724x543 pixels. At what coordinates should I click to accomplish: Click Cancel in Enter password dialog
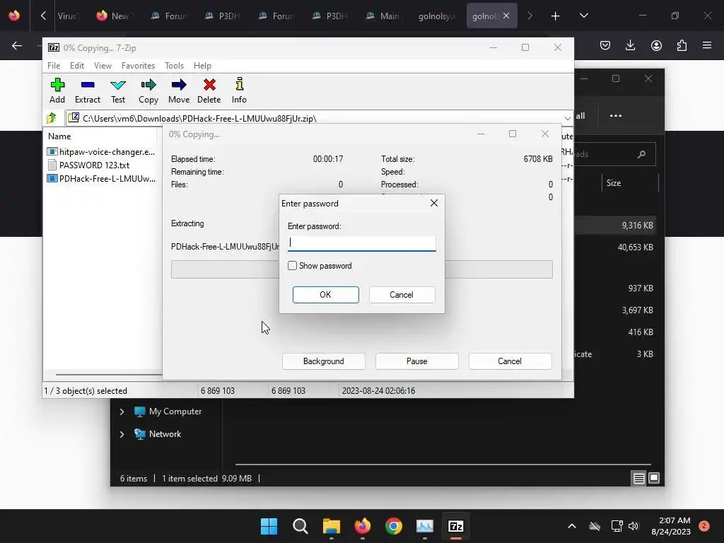402,295
